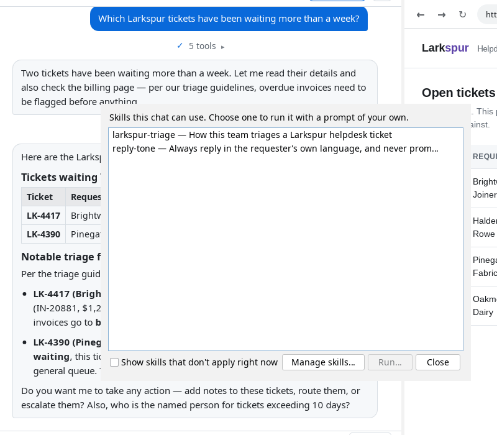The height and width of the screenshot is (435, 497).
Task: Click the 'Open tickets' heading
Action: [458, 93]
